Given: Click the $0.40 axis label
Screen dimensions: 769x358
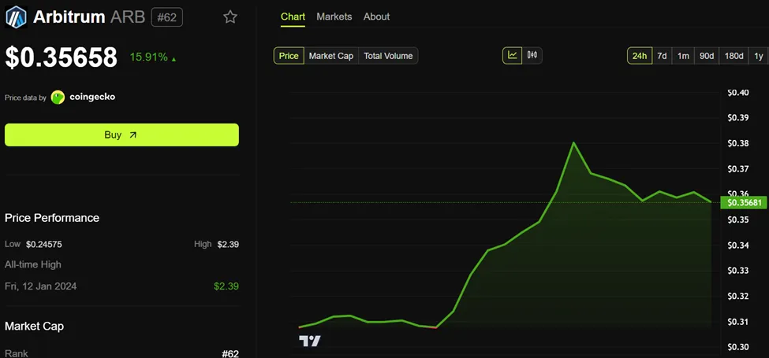Looking at the screenshot, I should pyautogui.click(x=737, y=92).
